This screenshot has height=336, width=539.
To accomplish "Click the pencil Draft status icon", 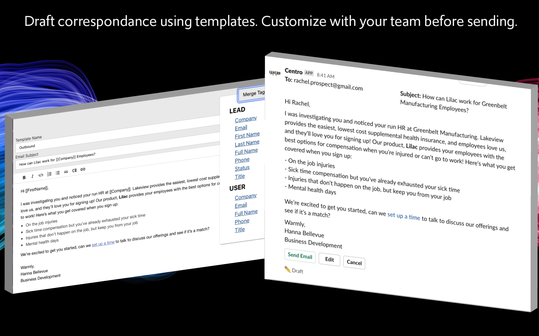I will click(x=287, y=269).
